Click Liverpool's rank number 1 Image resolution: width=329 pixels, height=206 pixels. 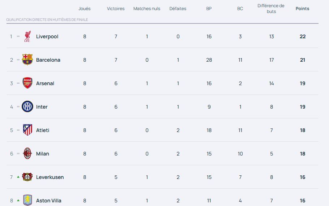[x=11, y=36]
